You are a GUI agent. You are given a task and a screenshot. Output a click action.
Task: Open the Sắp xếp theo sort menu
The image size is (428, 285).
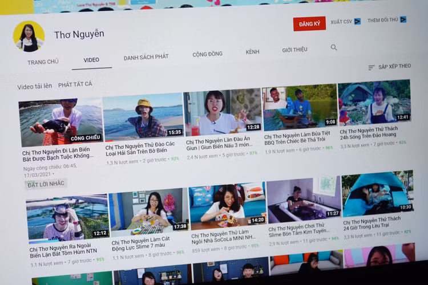click(389, 67)
